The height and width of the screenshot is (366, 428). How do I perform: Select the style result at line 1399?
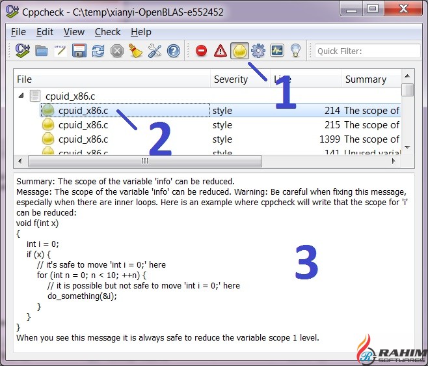[x=221, y=139]
